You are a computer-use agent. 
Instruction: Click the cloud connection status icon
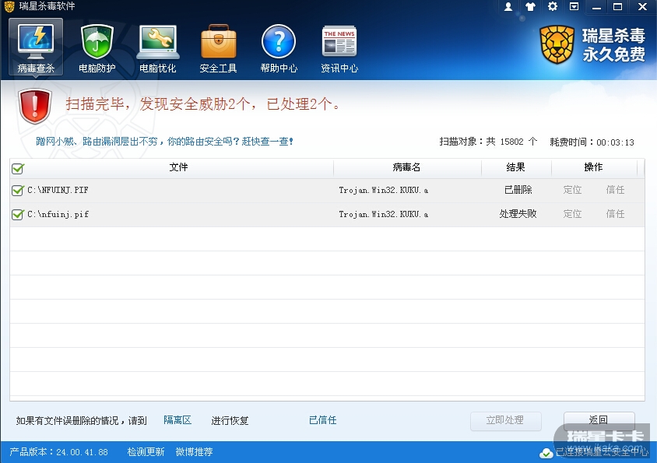click(546, 453)
